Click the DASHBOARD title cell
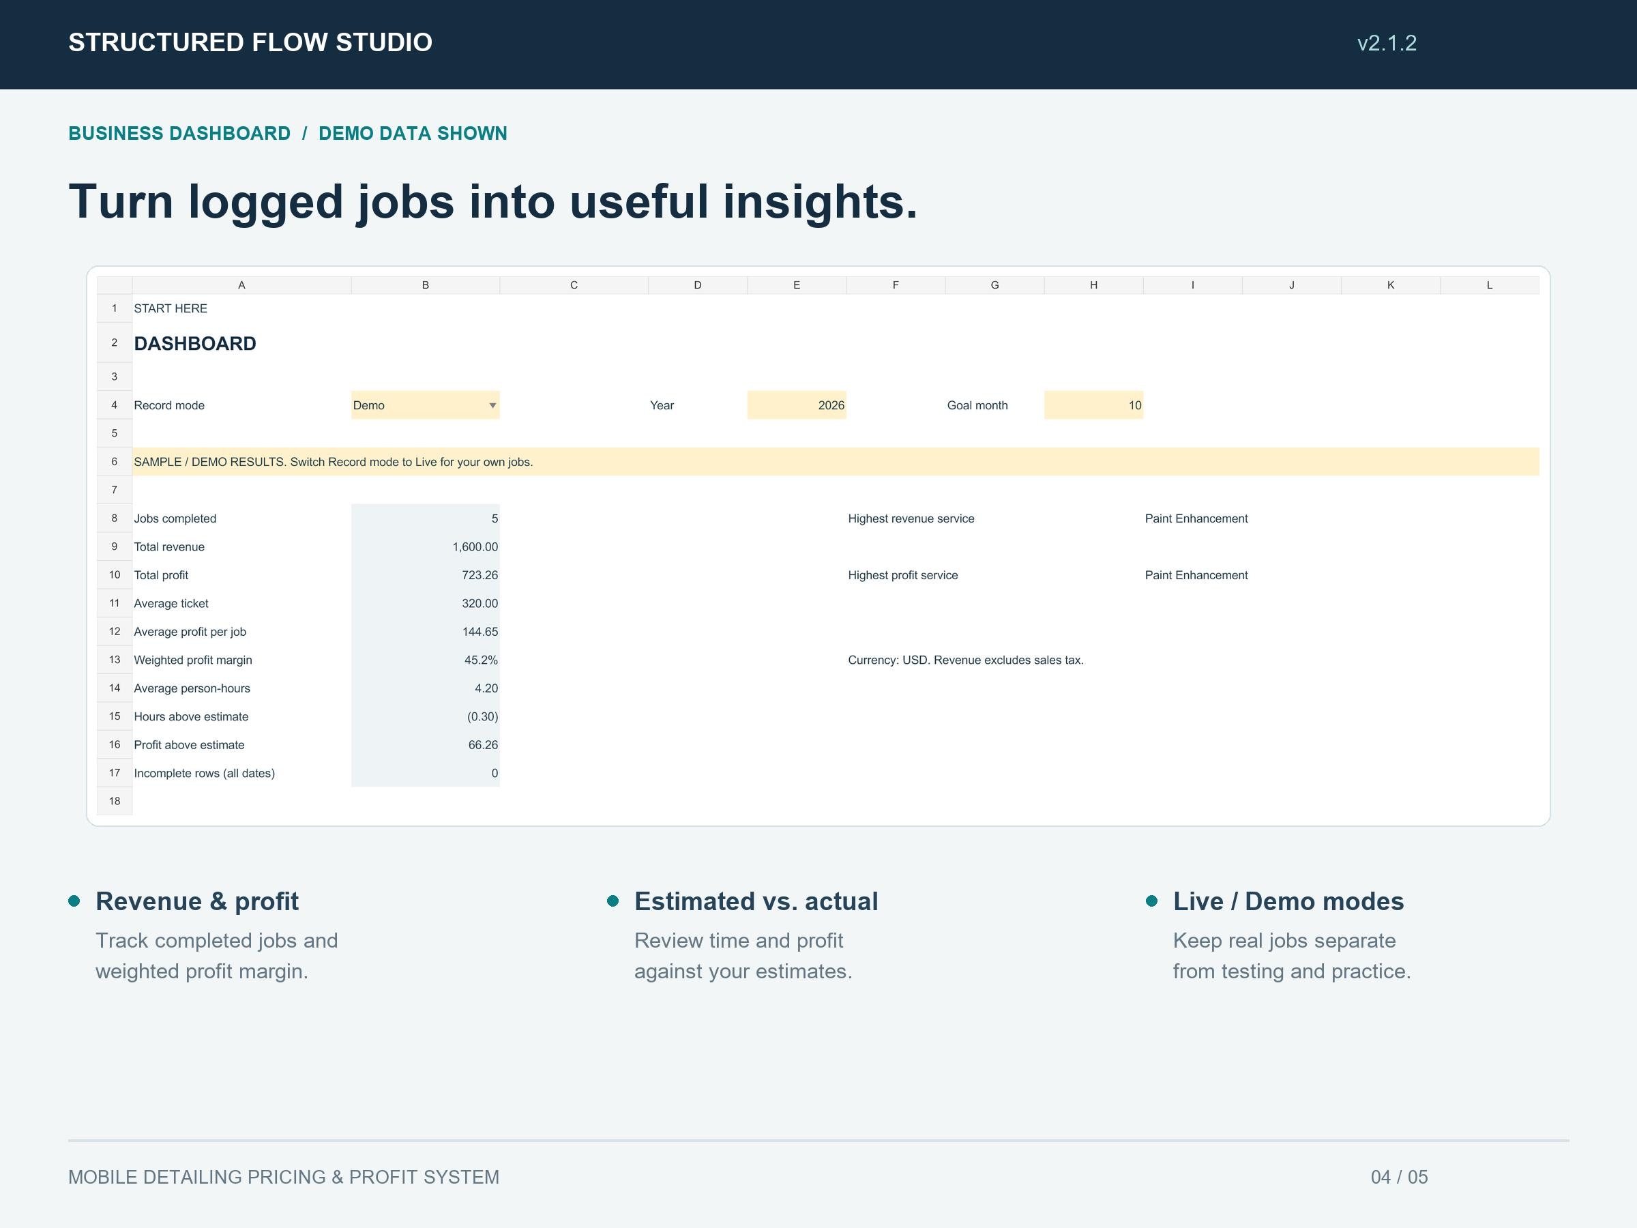1637x1228 pixels. 194,343
